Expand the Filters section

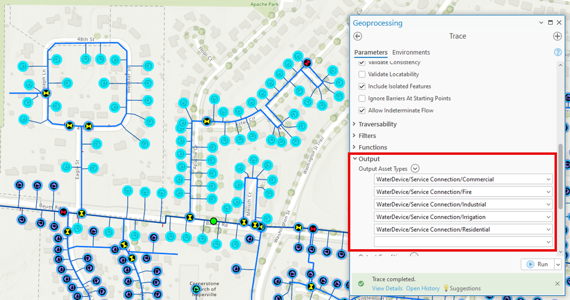pos(354,135)
